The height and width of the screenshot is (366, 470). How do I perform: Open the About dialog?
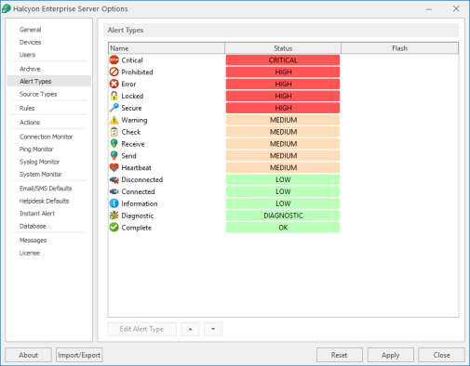pos(28,355)
